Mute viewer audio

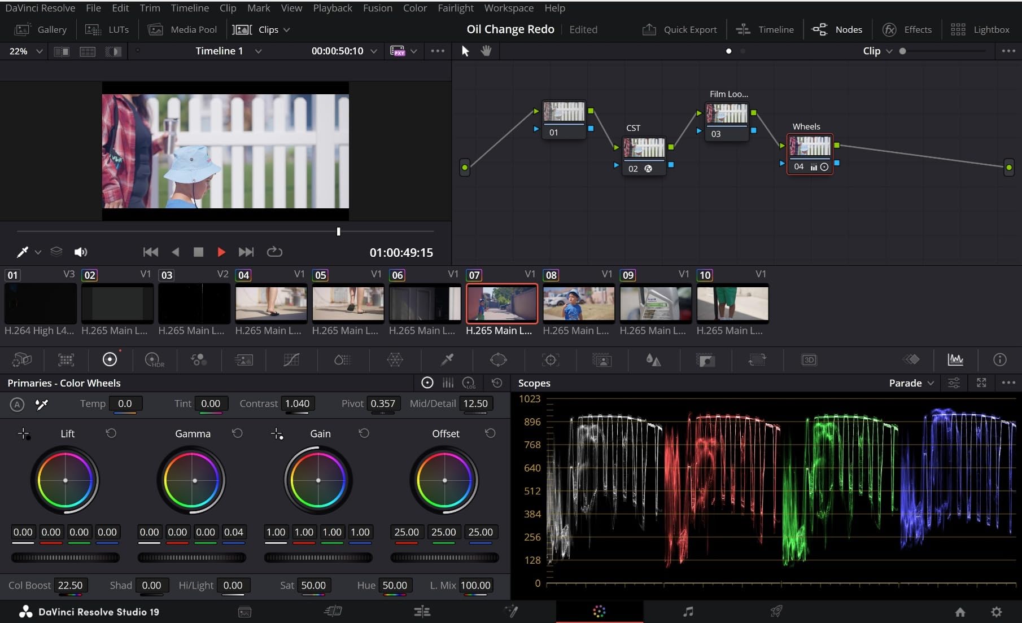tap(81, 252)
